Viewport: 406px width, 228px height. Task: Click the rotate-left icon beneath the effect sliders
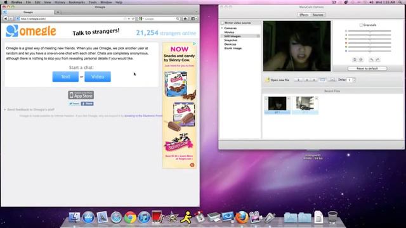coord(355,60)
